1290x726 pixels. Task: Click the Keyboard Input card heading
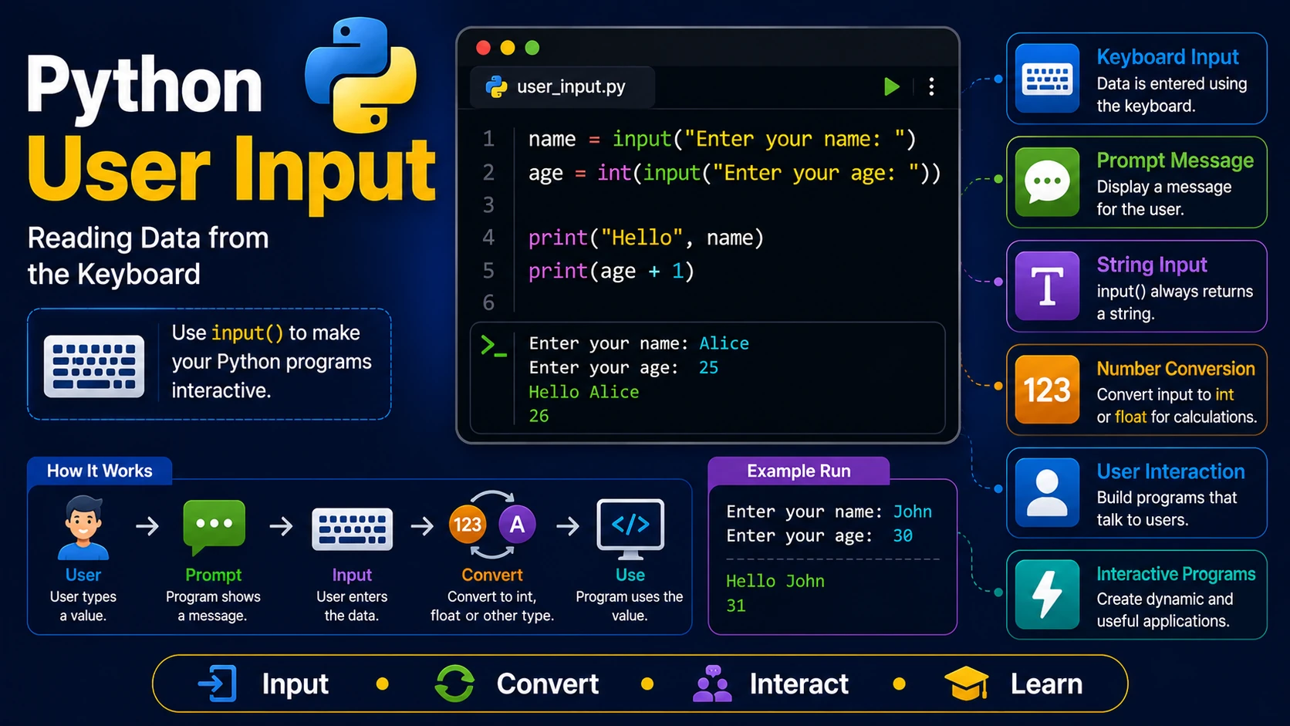(x=1167, y=57)
